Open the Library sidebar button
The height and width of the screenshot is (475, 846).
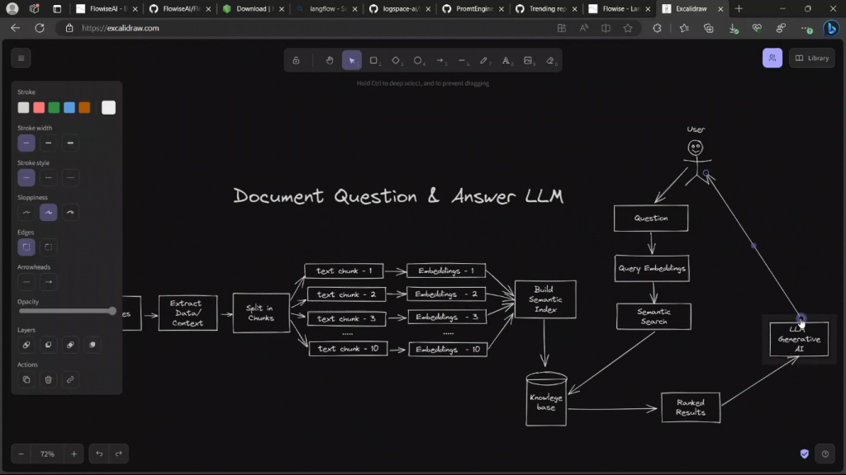811,58
